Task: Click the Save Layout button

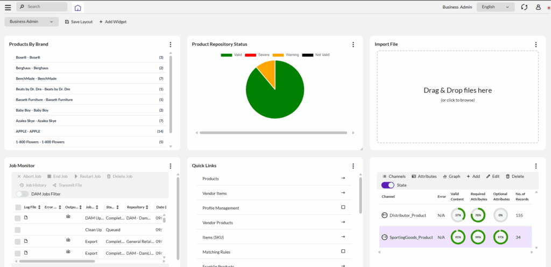Action: point(79,21)
